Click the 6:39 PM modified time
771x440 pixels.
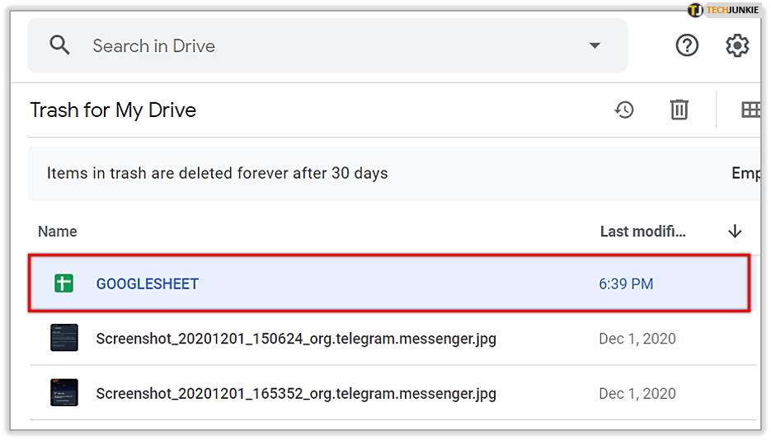point(626,284)
